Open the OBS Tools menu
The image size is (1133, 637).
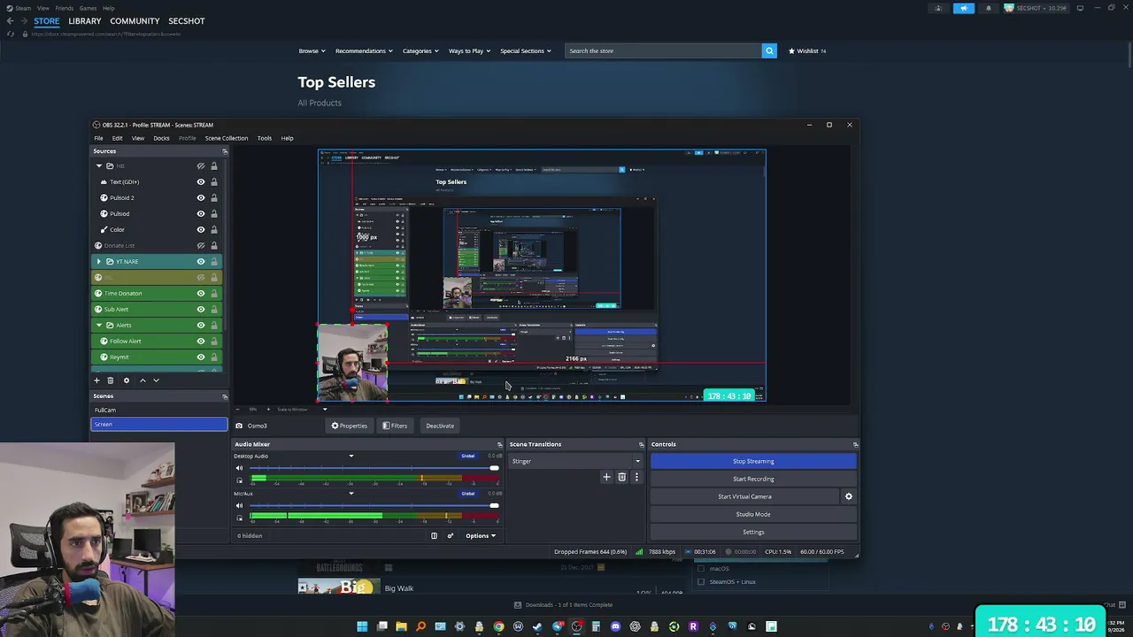265,138
